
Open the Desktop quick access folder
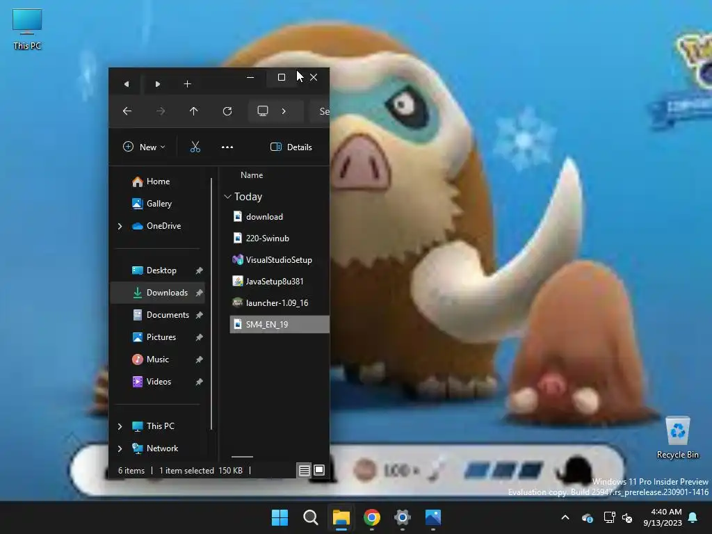[x=161, y=270]
